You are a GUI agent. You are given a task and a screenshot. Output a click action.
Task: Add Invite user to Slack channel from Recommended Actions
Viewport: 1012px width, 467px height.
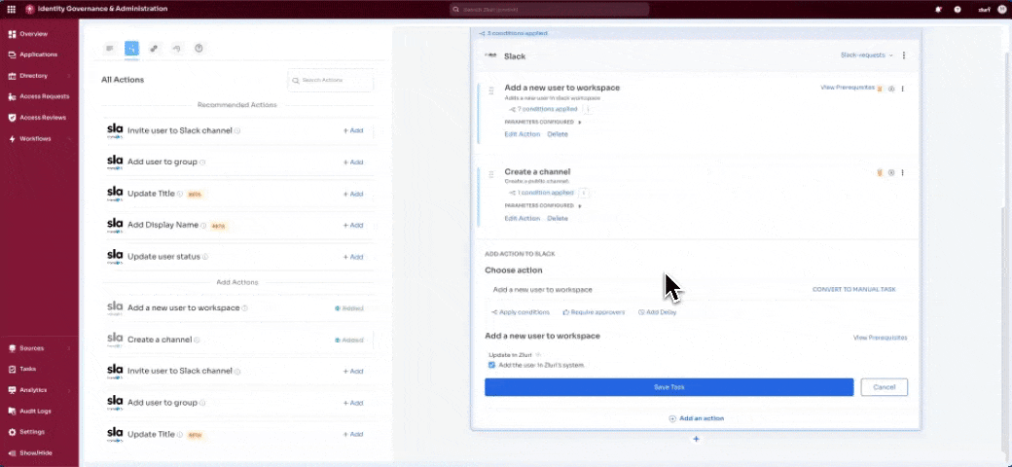coord(353,130)
